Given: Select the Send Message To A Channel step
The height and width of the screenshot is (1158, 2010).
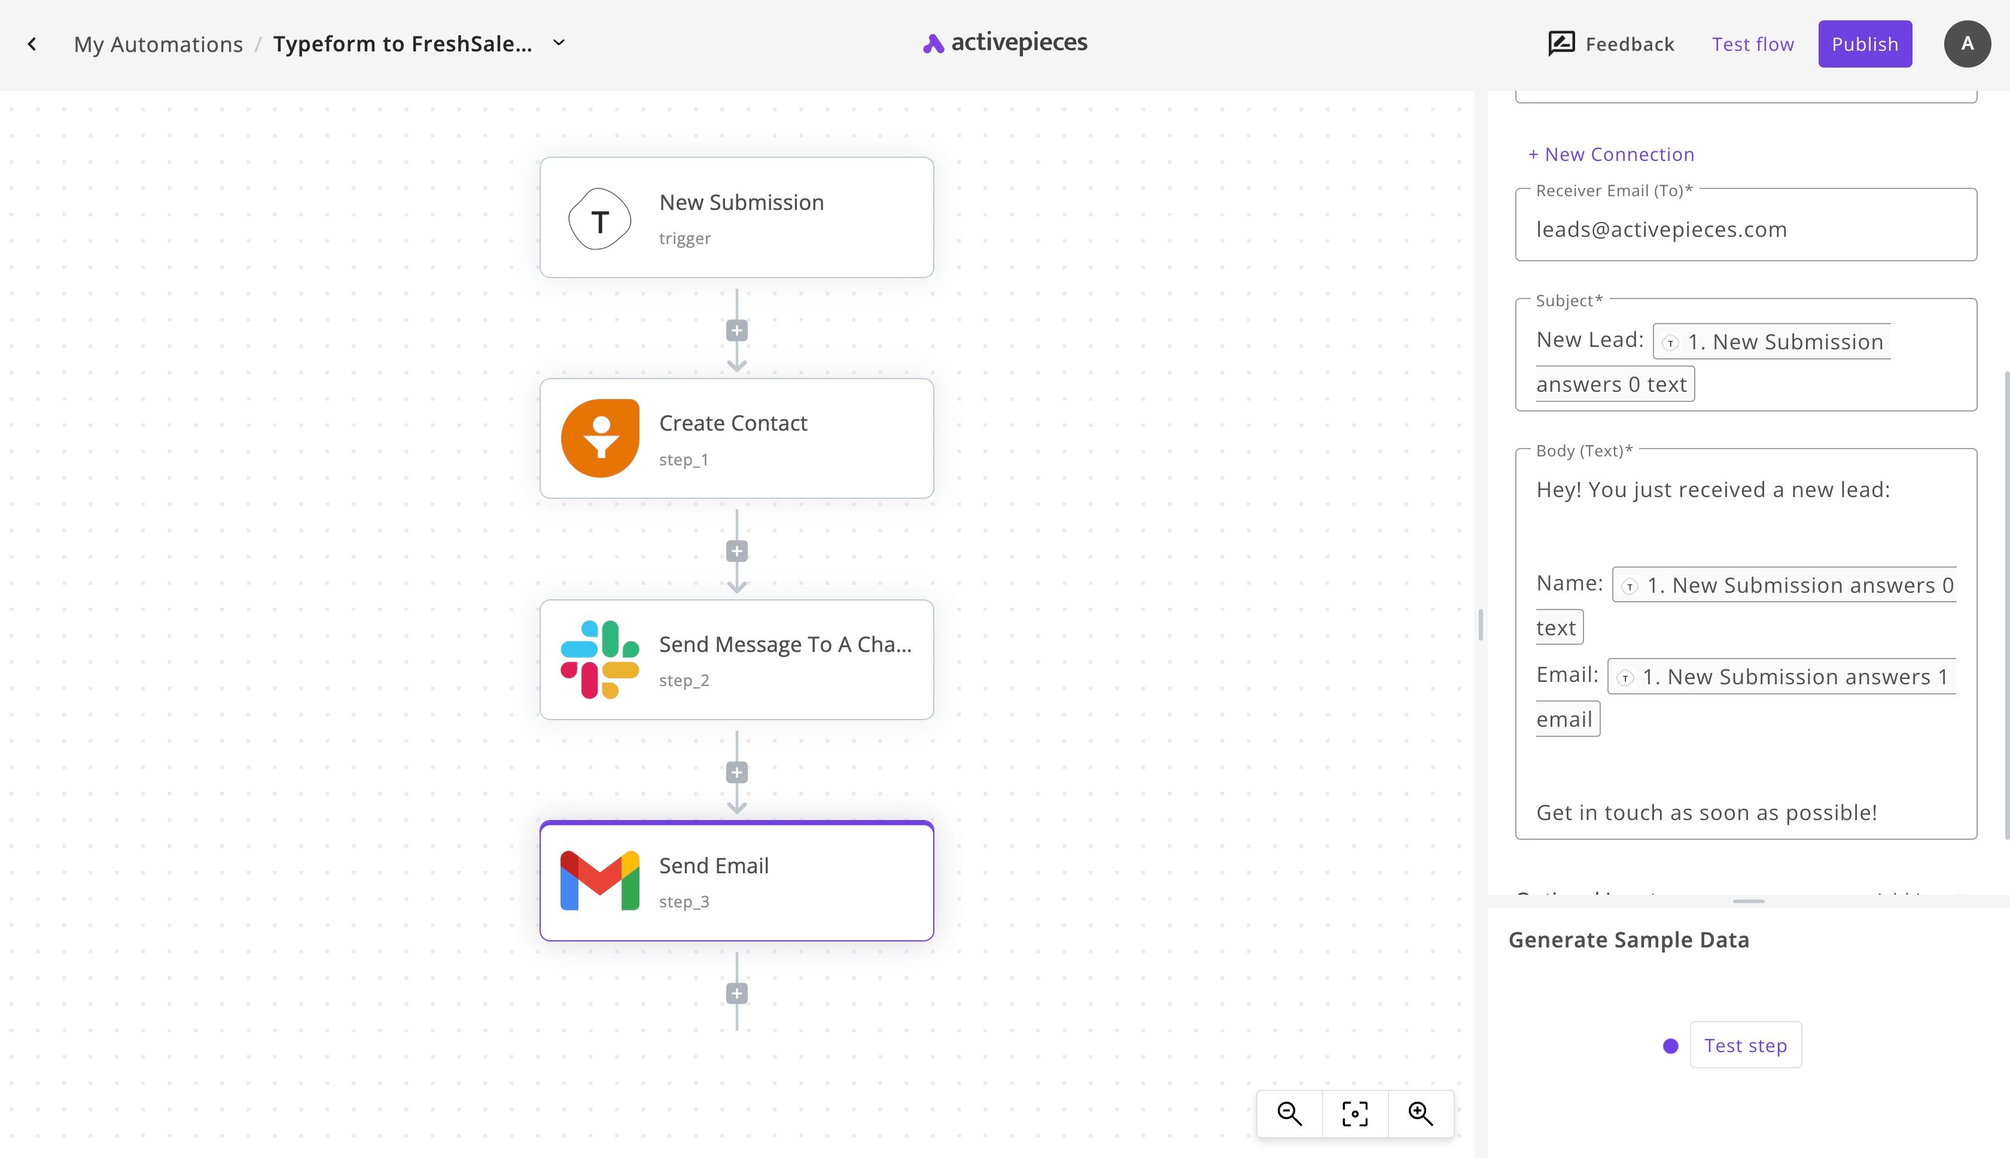Looking at the screenshot, I should coord(736,659).
